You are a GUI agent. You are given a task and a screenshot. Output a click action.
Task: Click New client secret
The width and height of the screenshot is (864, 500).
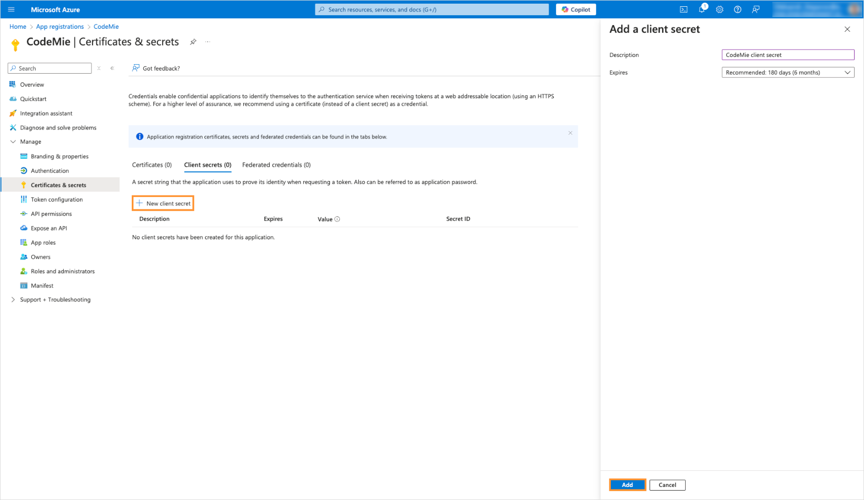pos(163,203)
